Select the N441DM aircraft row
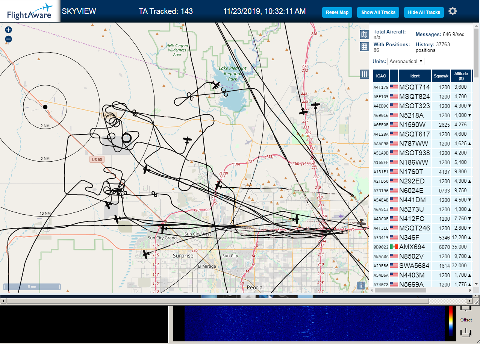The height and width of the screenshot is (344, 480). (x=422, y=200)
